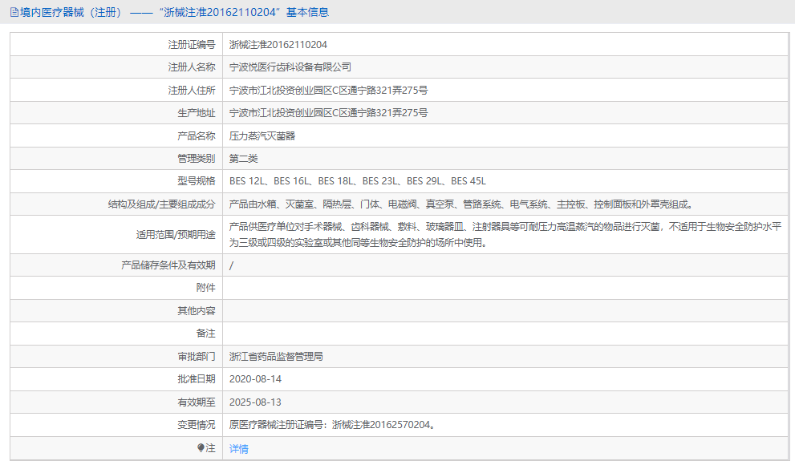Select the model list starting BES 12L

point(358,181)
